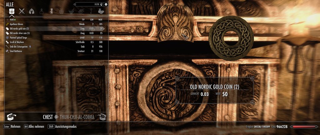Filter by Keys category icon
The width and height of the screenshot is (320, 135).
[x=91, y=11]
